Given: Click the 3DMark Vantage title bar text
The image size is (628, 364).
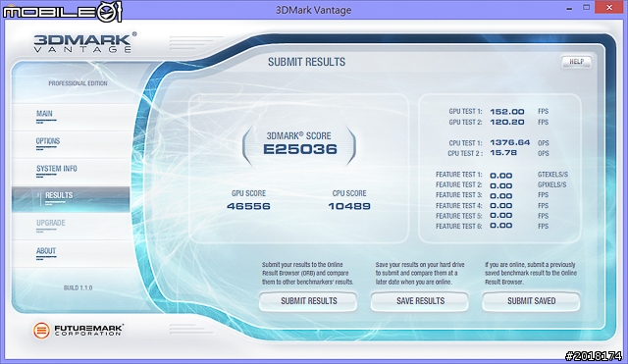Looking at the screenshot, I should point(313,10).
